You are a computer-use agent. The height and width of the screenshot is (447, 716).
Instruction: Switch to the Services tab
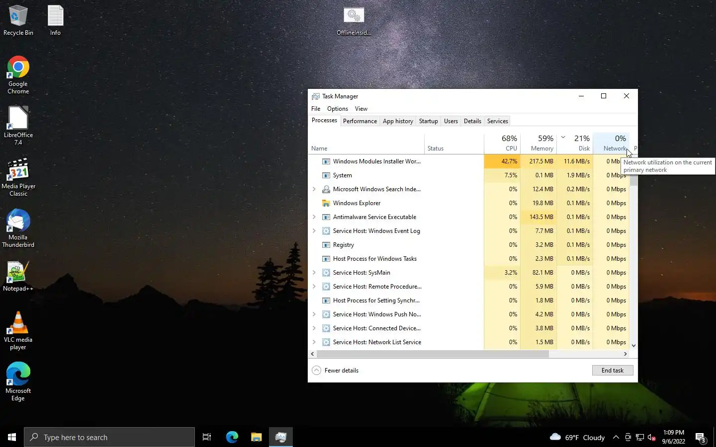(498, 121)
